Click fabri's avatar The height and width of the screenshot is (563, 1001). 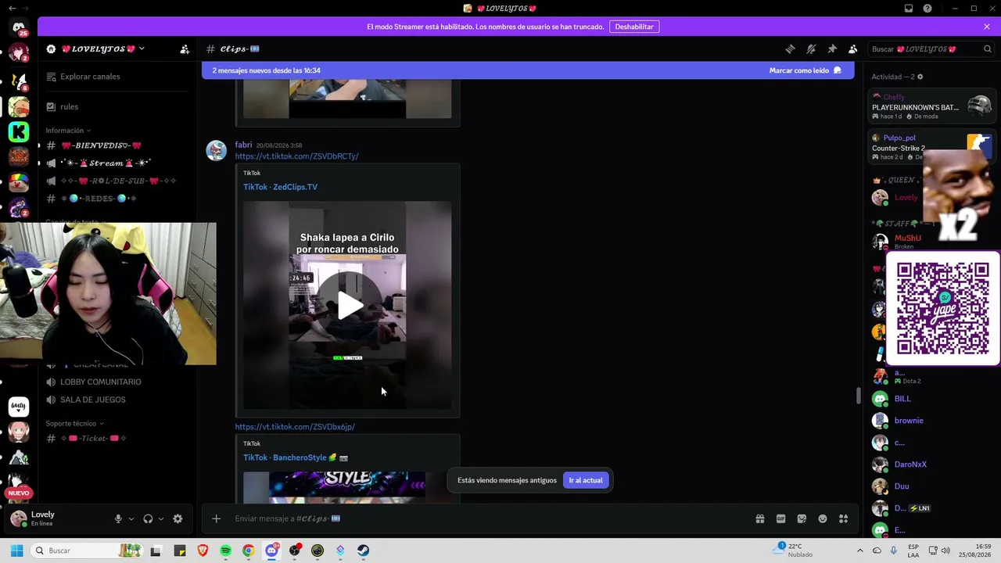(x=217, y=150)
